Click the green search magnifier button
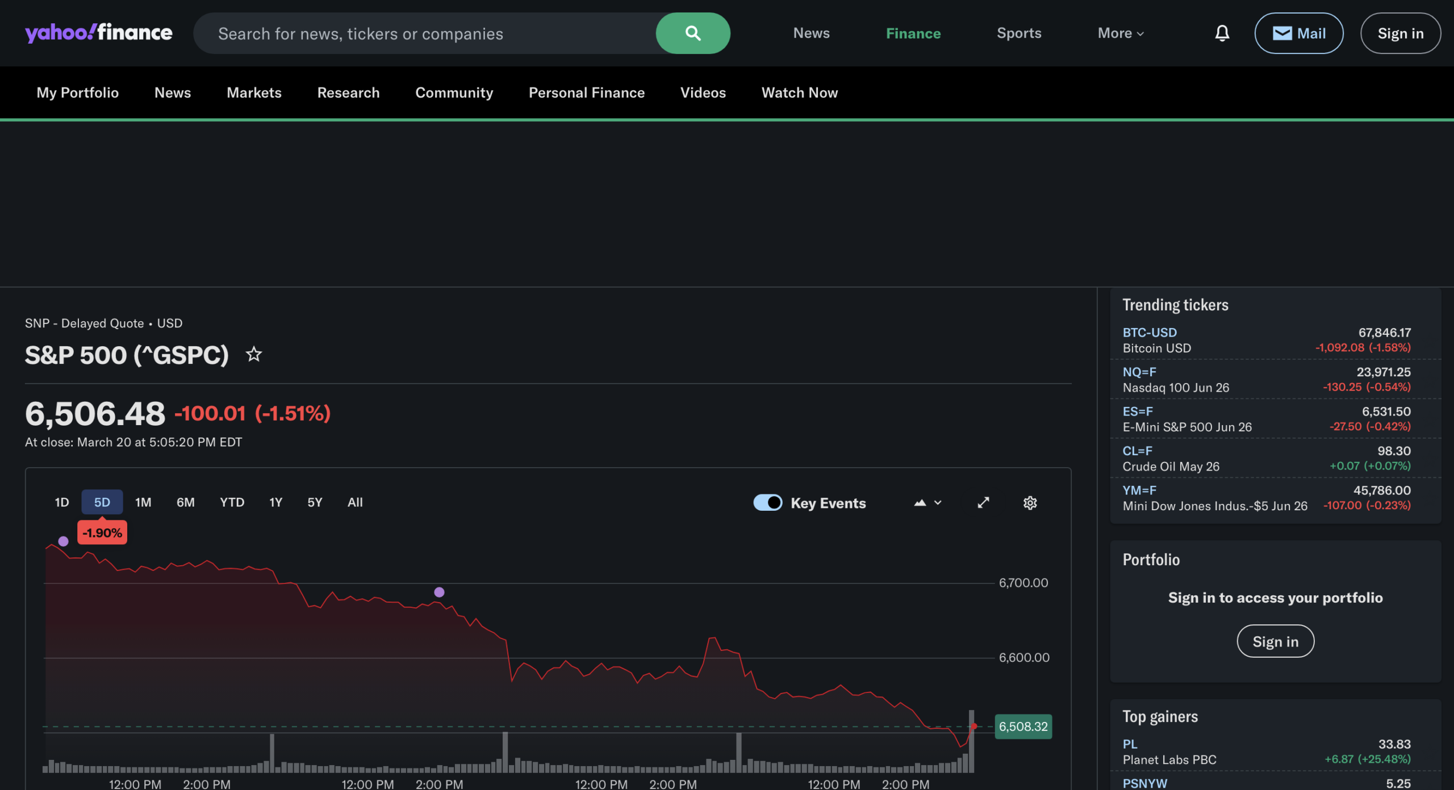This screenshot has width=1454, height=790. (x=692, y=33)
